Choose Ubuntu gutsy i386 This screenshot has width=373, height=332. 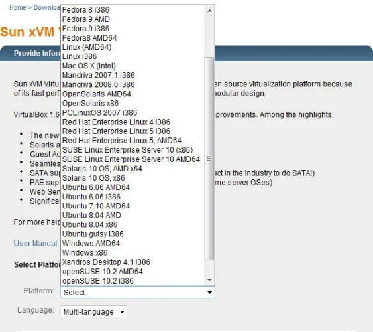point(133,234)
